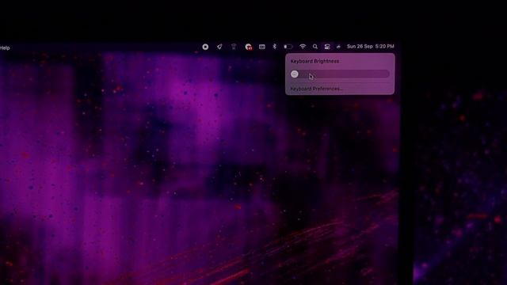The image size is (507, 285).
Task: Click the Keyboard Brightness heading text
Action: click(x=314, y=61)
